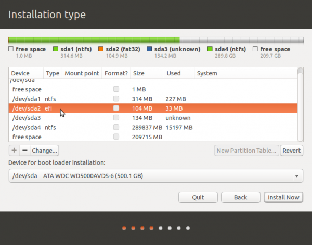Toggle Format checkbox for /dev/sda4

[116, 127]
